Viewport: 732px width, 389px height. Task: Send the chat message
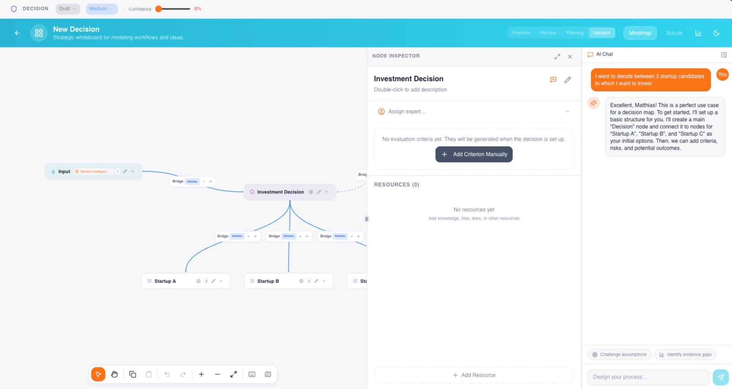pyautogui.click(x=721, y=377)
